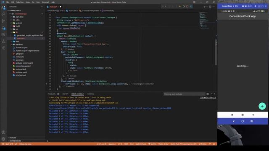
Task: Open the Explorer view in activity bar
Action: [3, 8]
